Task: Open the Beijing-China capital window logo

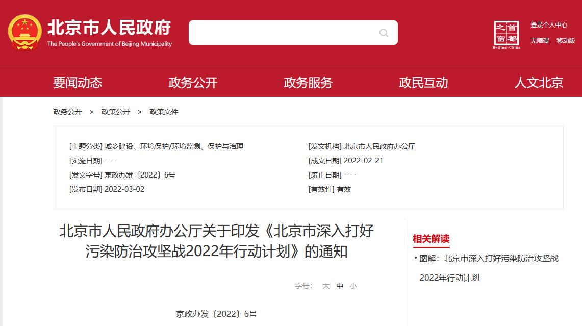Action: tap(506, 35)
